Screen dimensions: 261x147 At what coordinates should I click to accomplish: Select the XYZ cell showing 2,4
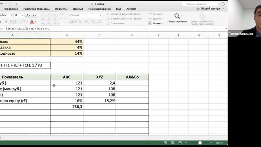(100, 83)
